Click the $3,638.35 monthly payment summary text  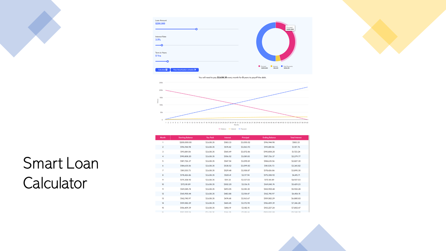coord(222,77)
